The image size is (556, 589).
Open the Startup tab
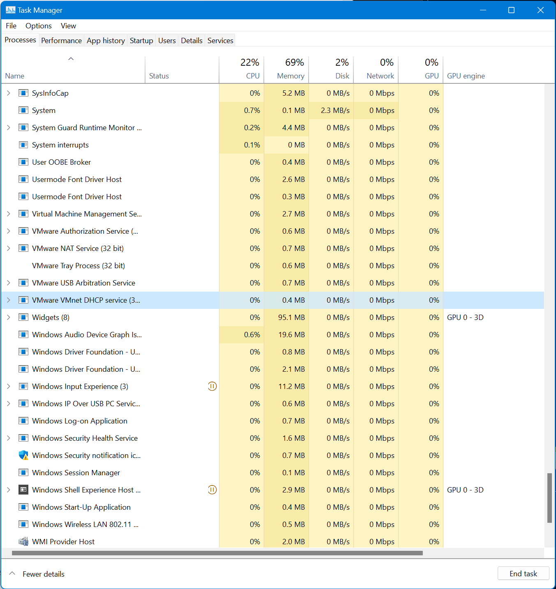pyautogui.click(x=141, y=40)
